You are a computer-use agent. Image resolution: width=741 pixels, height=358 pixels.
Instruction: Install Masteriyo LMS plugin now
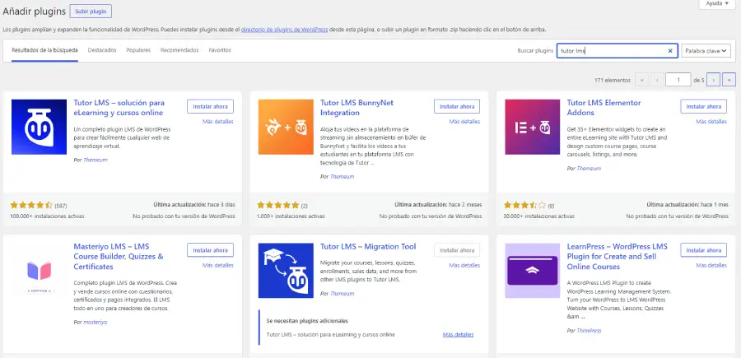210,250
